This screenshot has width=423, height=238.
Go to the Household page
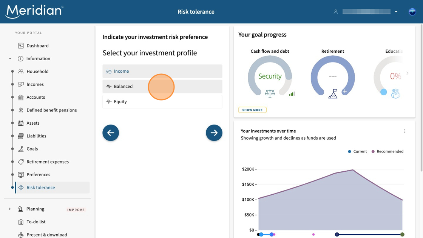coord(37,72)
